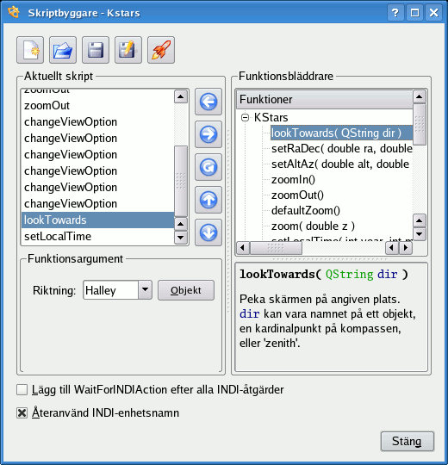
Task: Click the Objekt button
Action: [x=186, y=290]
